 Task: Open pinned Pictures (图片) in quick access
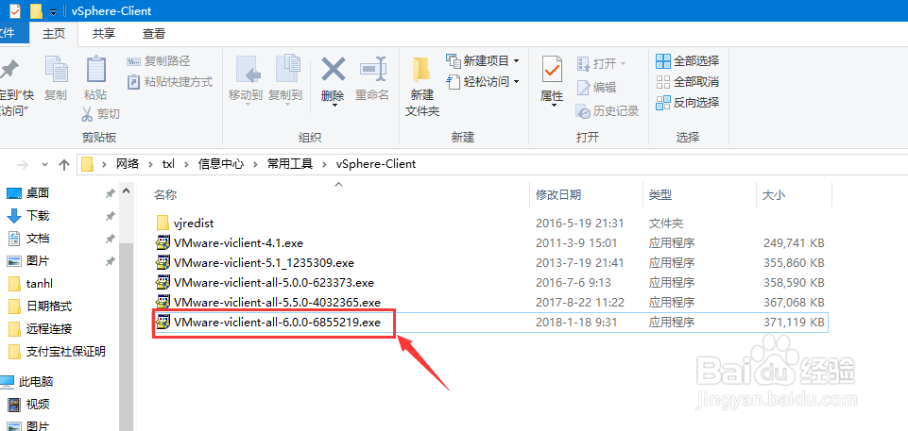click(38, 261)
